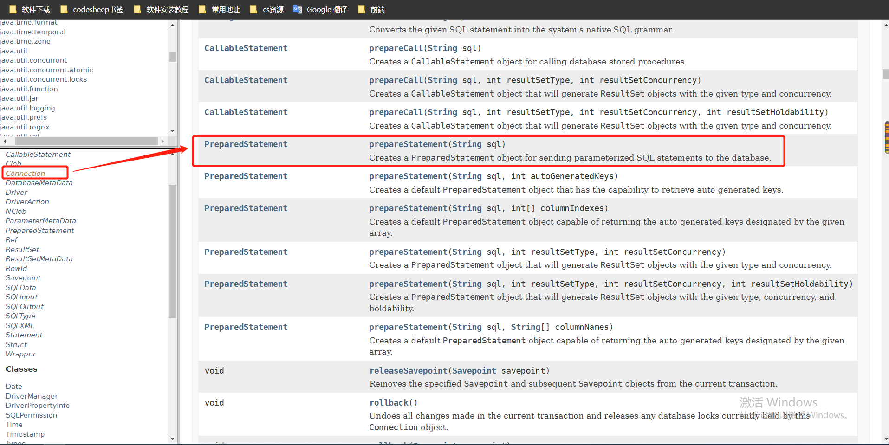Open the java.time.zone package
The height and width of the screenshot is (445, 889).
pos(26,41)
